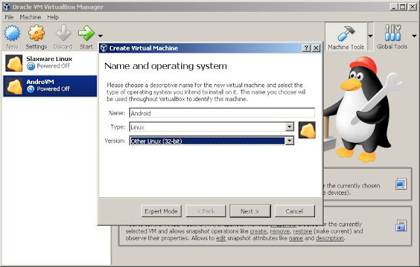Image resolution: width=420 pixels, height=267 pixels.
Task: Open the Help menu
Action: [x=52, y=16]
